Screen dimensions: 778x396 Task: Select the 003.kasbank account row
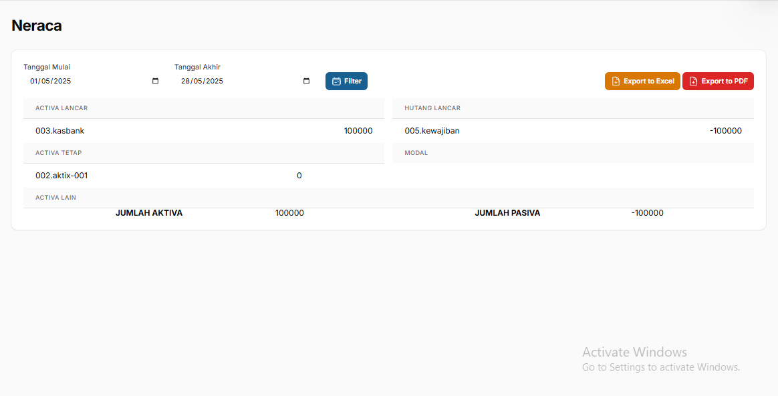pos(204,131)
